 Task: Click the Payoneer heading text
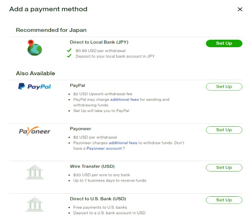(x=81, y=129)
